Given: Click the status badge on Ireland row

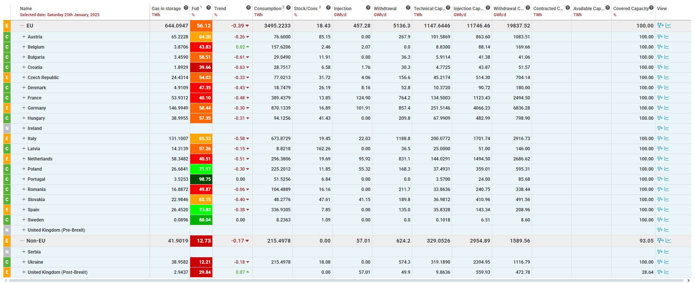Looking at the screenshot, I should tap(7, 128).
